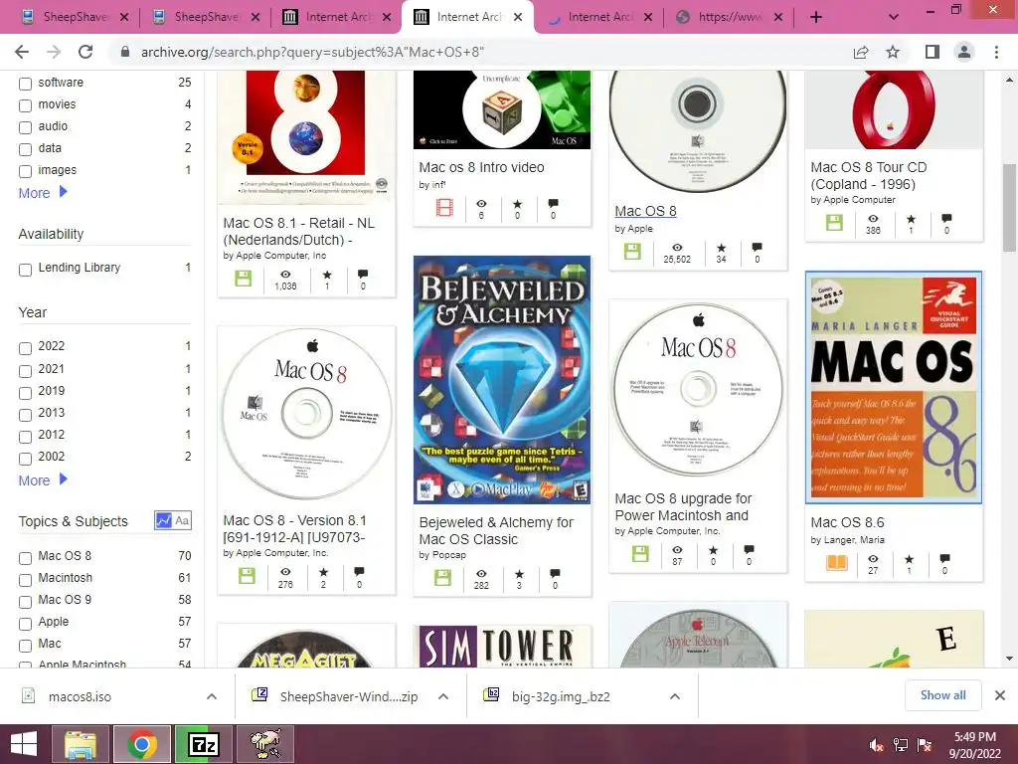Open macos8.iso download options chevron
Viewport: 1018px width, 764px height.
click(x=211, y=696)
